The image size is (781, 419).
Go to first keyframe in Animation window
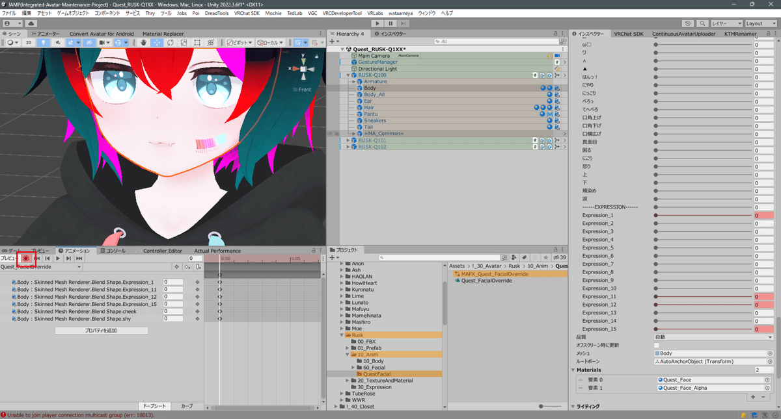coord(37,259)
